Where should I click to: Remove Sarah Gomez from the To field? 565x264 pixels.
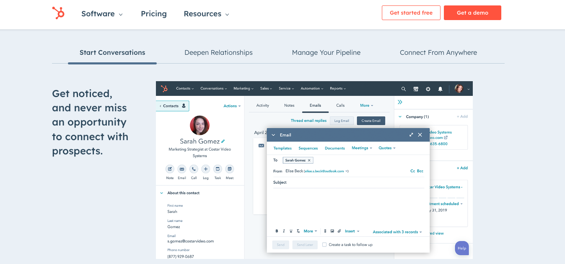tap(309, 160)
